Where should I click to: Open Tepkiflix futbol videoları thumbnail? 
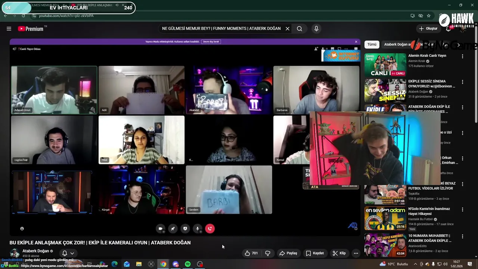point(385,195)
